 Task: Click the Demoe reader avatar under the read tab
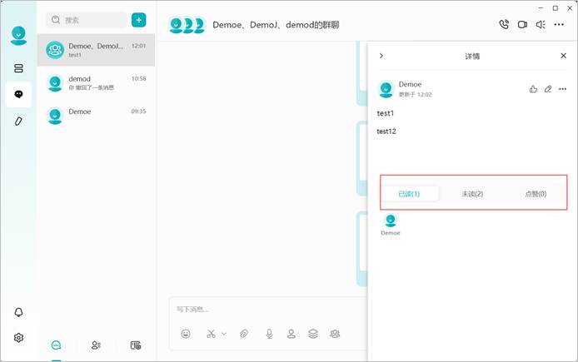pos(391,221)
